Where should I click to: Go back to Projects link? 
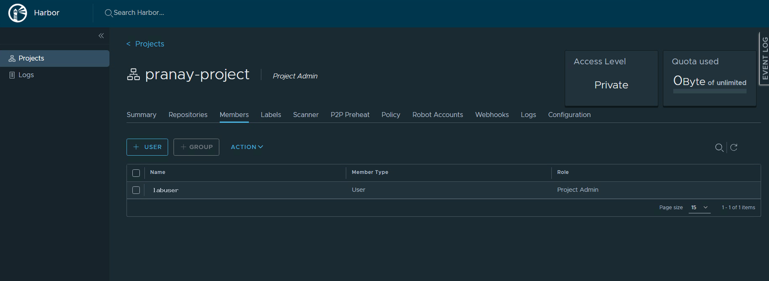coord(149,44)
